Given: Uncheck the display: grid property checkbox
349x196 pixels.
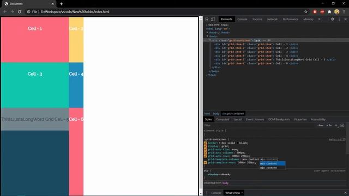Looking at the screenshot, I should pyautogui.click(x=206, y=146).
